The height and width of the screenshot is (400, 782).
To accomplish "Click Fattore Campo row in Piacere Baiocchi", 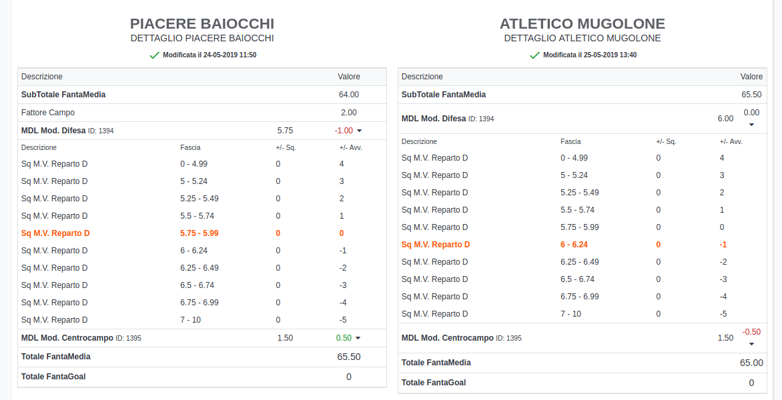I will [48, 113].
